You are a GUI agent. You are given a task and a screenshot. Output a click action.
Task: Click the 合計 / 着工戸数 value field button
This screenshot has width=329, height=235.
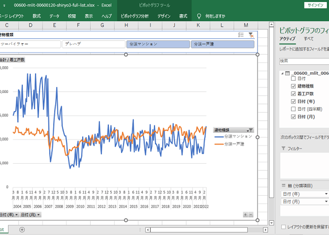[x=12, y=60]
